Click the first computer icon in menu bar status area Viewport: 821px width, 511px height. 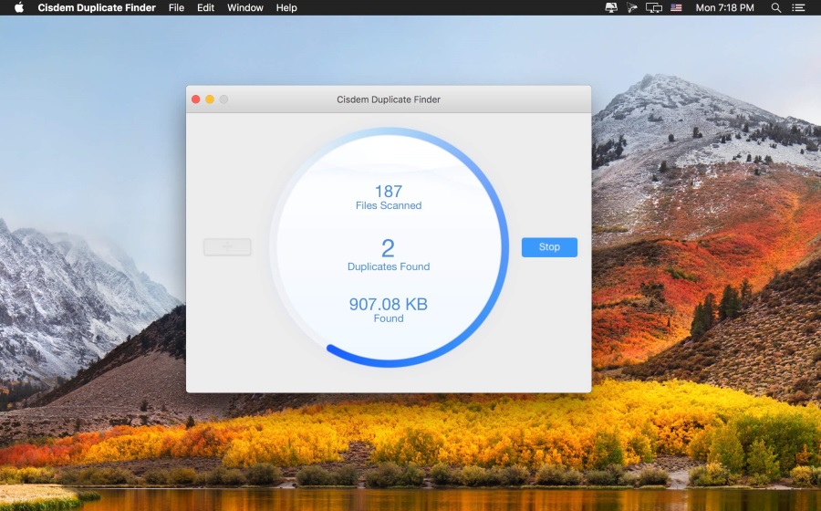(x=611, y=7)
